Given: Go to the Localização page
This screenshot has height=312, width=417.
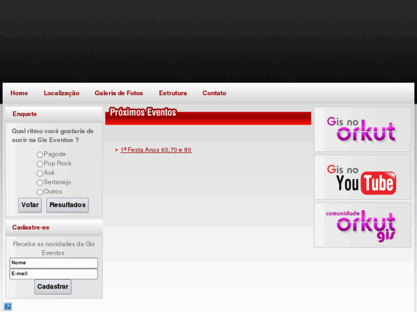Looking at the screenshot, I should 61,93.
